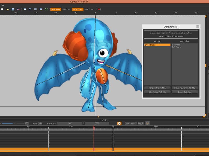Viewport: 209px width, 156px height.
Task: Click the icon right of key all
Action: tap(147, 123)
